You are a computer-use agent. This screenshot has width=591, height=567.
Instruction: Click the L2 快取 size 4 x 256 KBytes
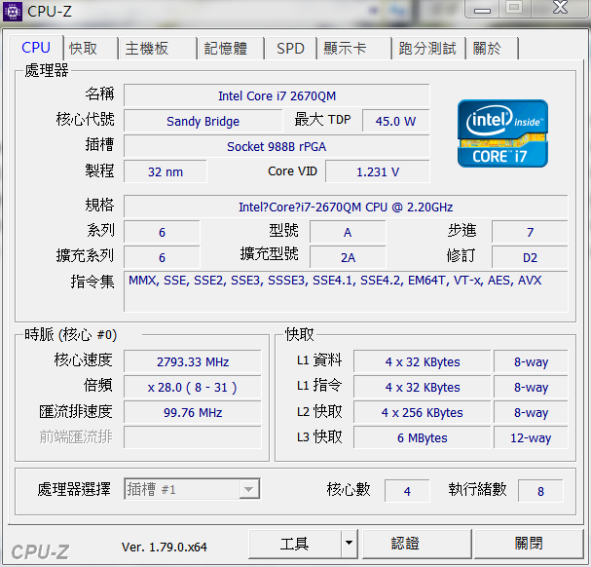click(x=423, y=412)
